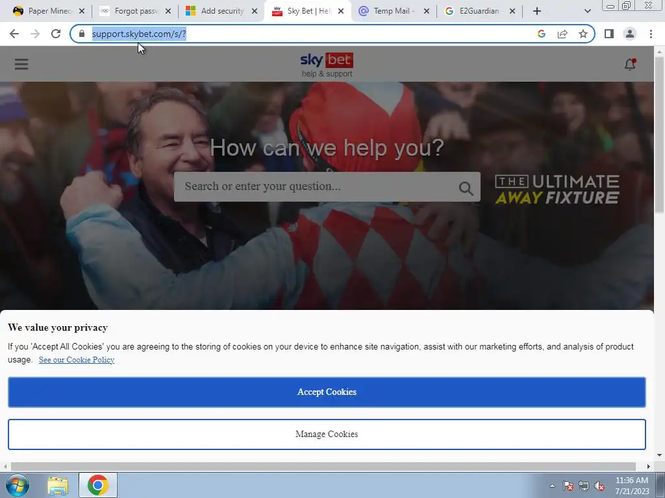The height and width of the screenshot is (498, 665).
Task: Go forward in browser history
Action: point(35,34)
